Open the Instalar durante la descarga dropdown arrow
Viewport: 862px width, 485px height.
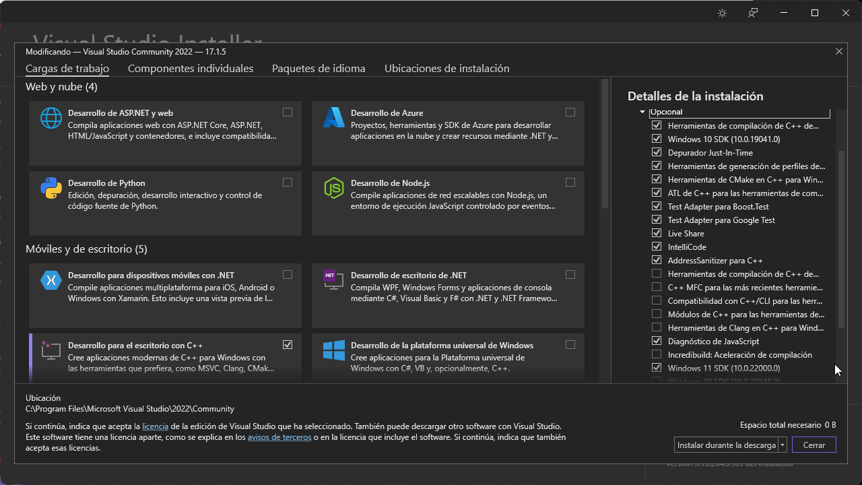tap(783, 445)
